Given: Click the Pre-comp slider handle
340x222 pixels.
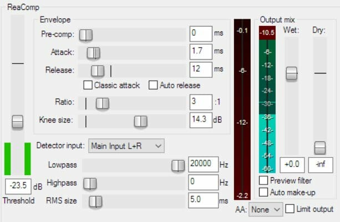Looking at the screenshot, I should tap(86, 35).
